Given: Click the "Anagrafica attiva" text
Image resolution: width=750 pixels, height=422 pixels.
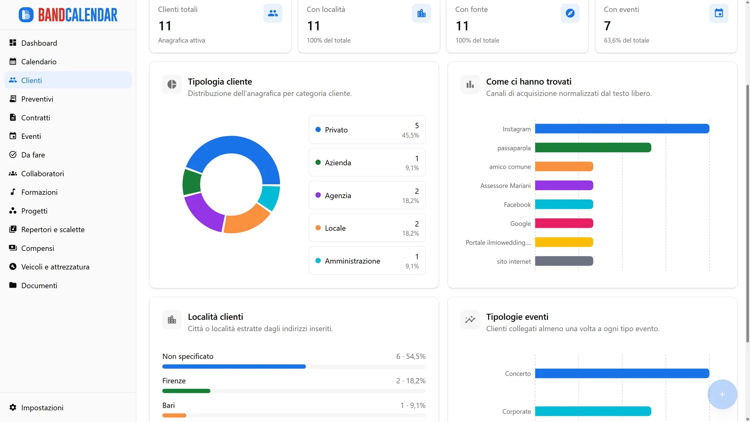Looking at the screenshot, I should click(x=182, y=40).
